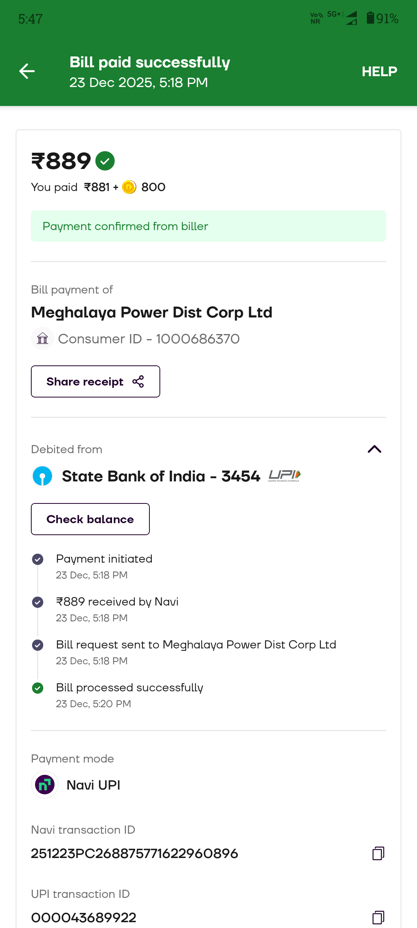Tap the back arrow in header
This screenshot has height=928, width=417.
[27, 71]
